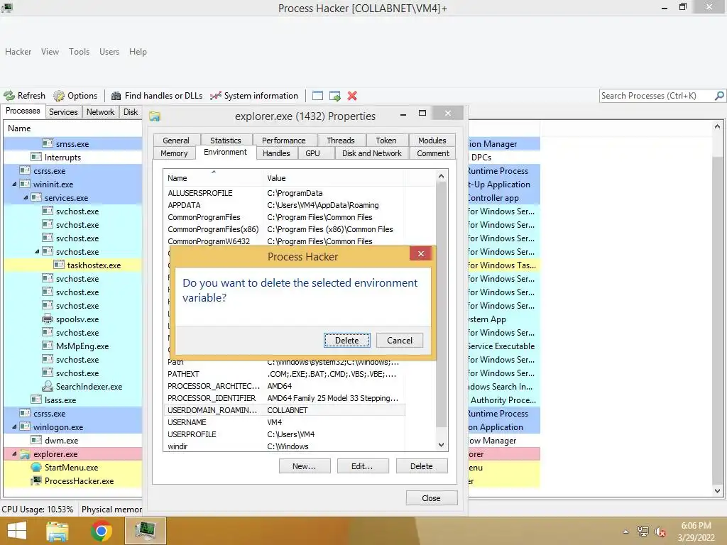Select the PATHEXT variable row
Viewport: 727px width, 545px height.
285,374
